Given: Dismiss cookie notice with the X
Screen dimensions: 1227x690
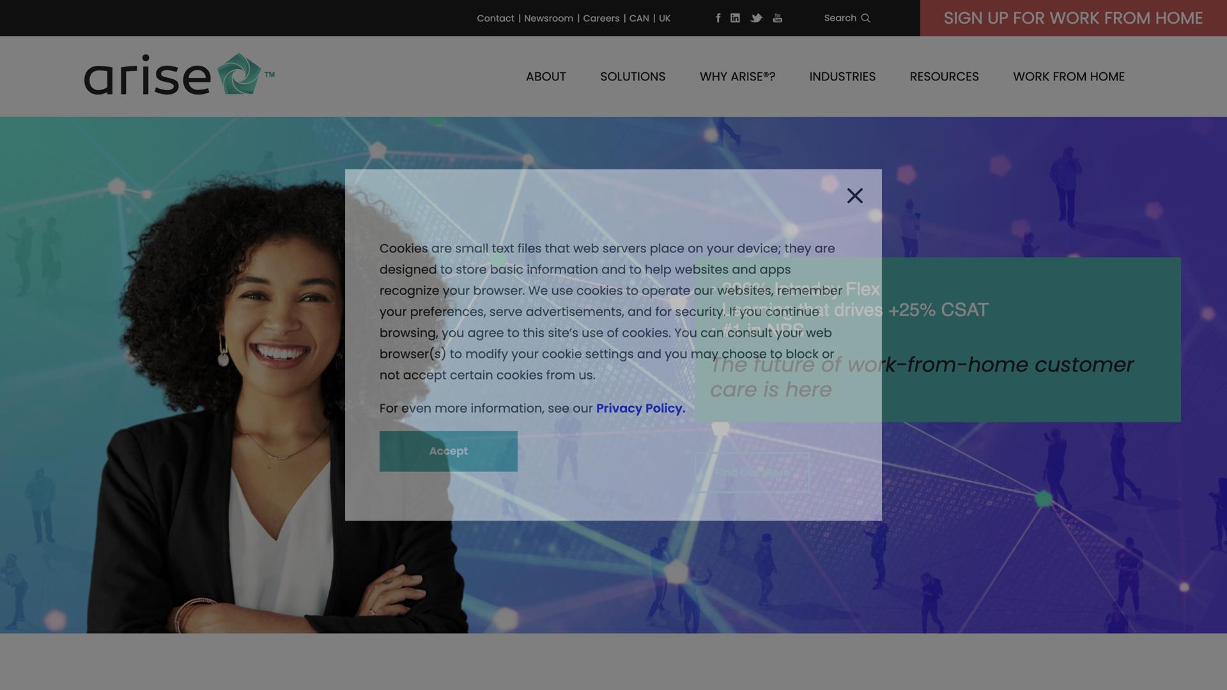Looking at the screenshot, I should [x=854, y=195].
